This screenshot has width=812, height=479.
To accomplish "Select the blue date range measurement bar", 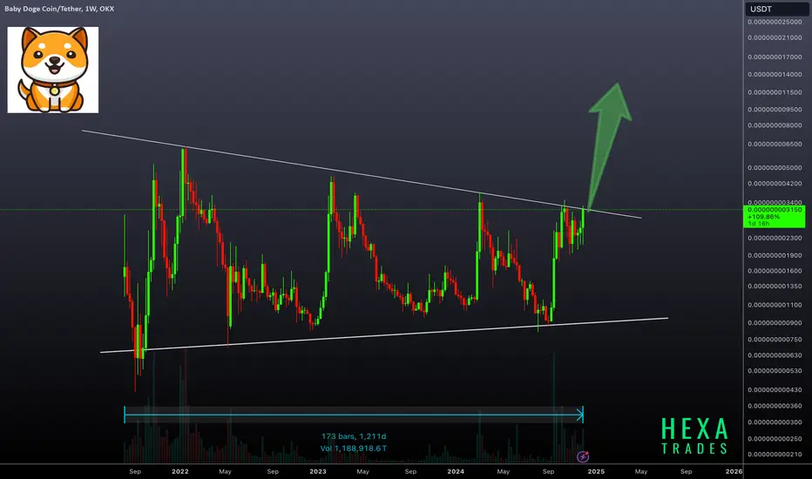I will coord(354,415).
